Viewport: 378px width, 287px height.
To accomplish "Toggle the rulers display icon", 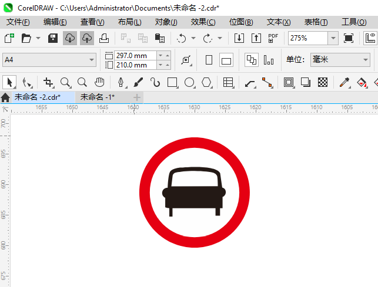I will 370,38.
